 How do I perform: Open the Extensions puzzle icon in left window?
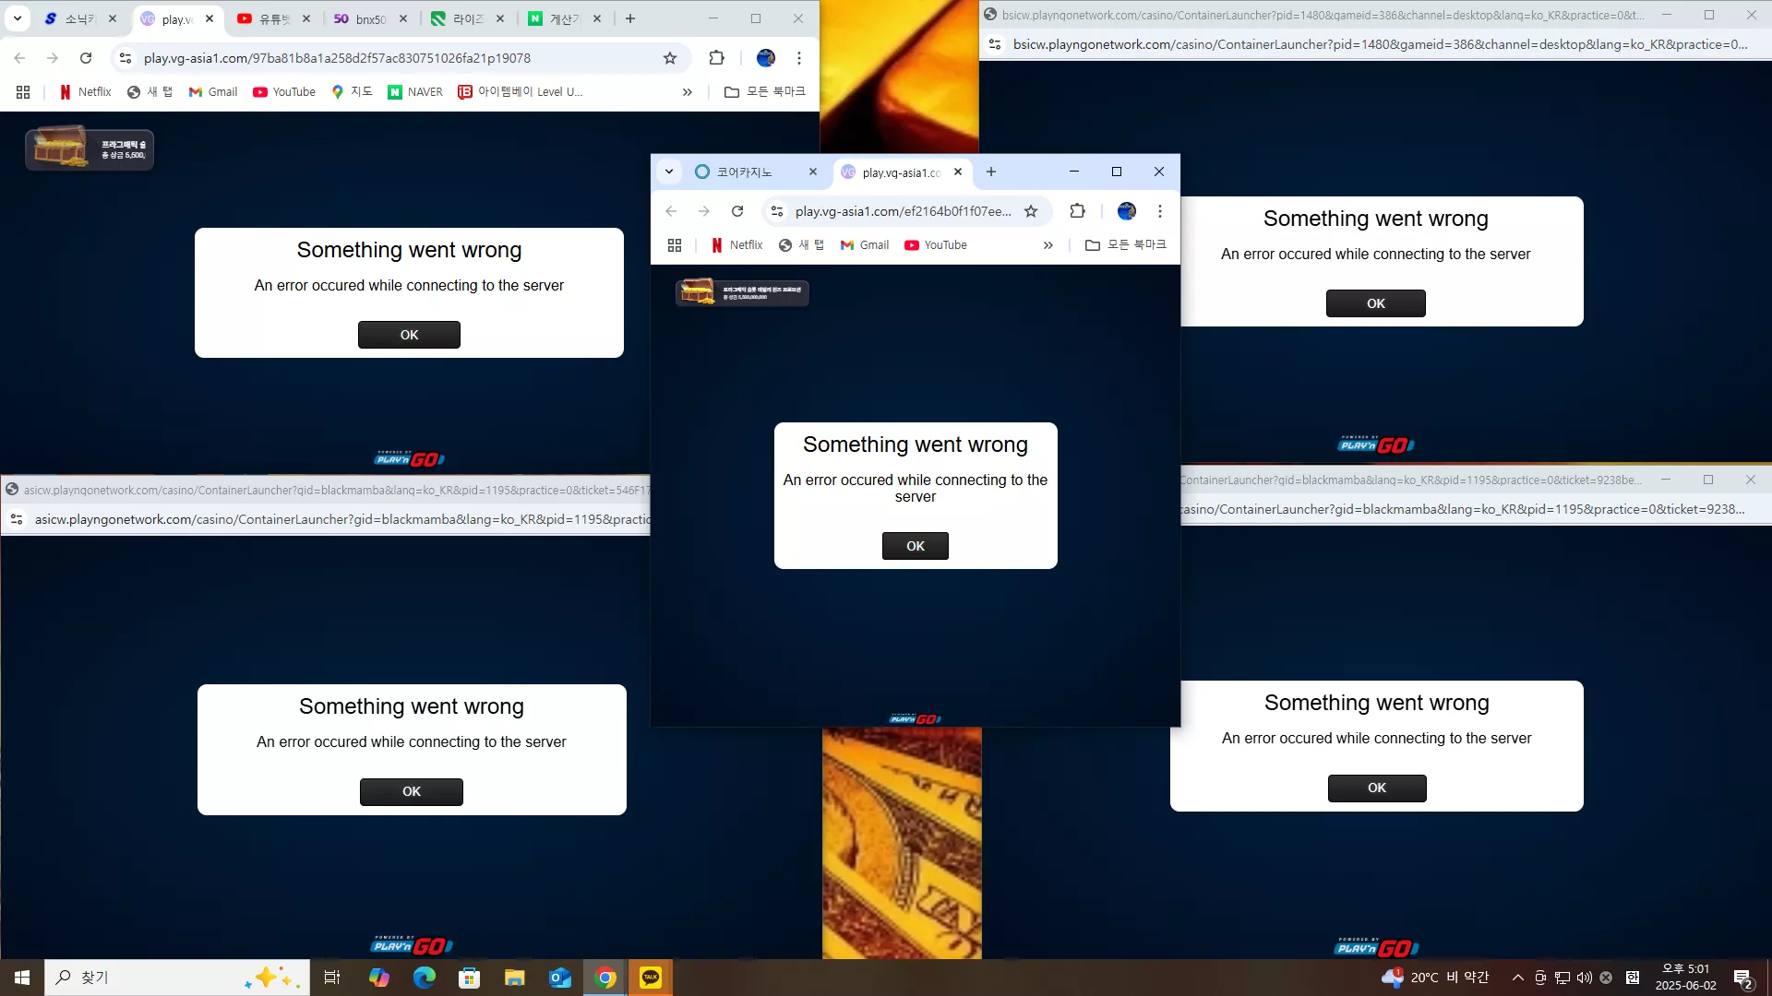tap(716, 58)
